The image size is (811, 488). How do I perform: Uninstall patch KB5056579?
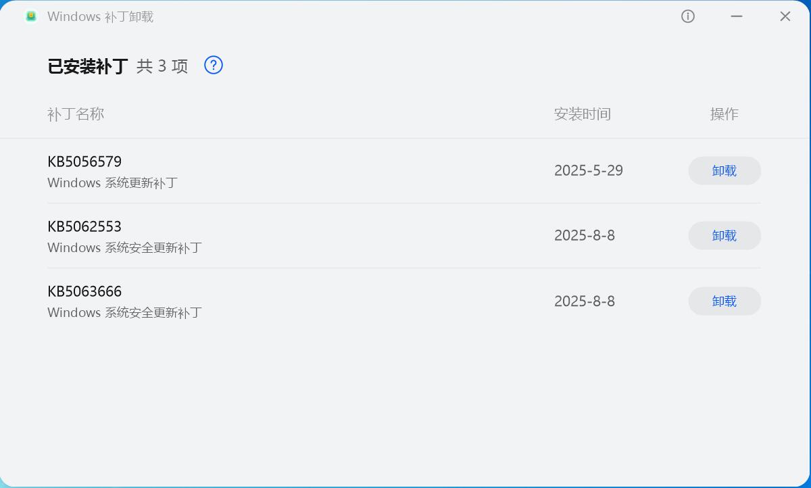[x=724, y=171]
